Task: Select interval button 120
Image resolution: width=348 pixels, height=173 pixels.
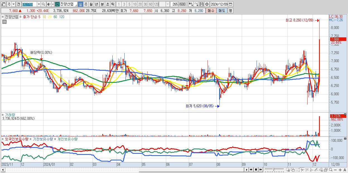Action: (156, 4)
